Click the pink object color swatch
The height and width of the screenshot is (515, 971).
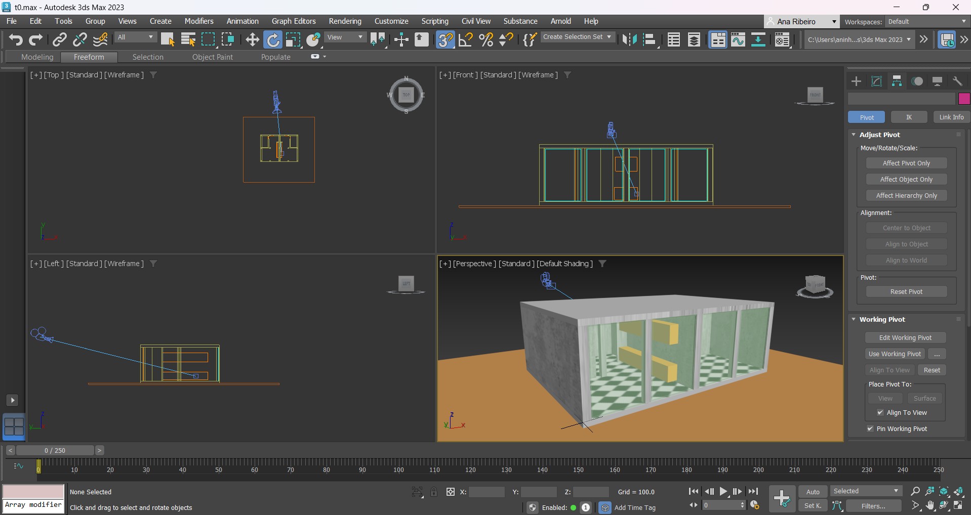click(964, 99)
